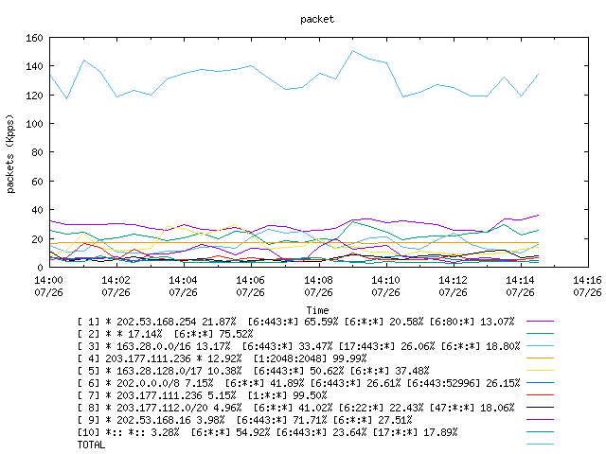
Task: Click the 120 y-axis tick label
Action: click(34, 95)
